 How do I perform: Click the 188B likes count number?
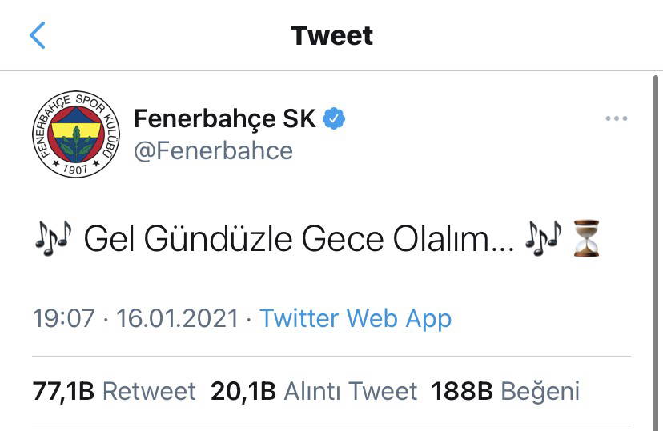click(x=463, y=391)
